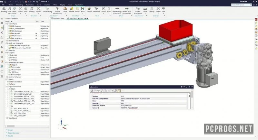Start the Drafting application
This screenshot has height=140, width=258.
tap(32, 10)
